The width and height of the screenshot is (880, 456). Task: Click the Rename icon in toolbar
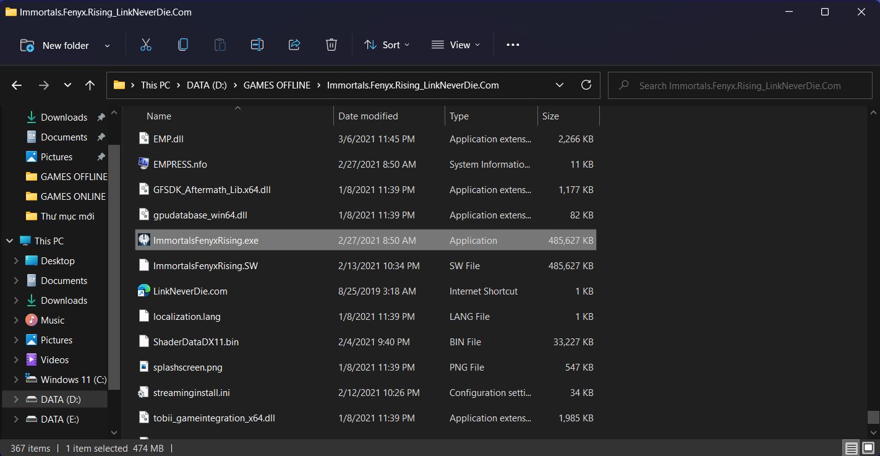257,45
